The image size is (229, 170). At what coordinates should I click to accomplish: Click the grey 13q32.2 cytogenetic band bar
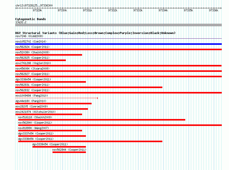[118, 25]
